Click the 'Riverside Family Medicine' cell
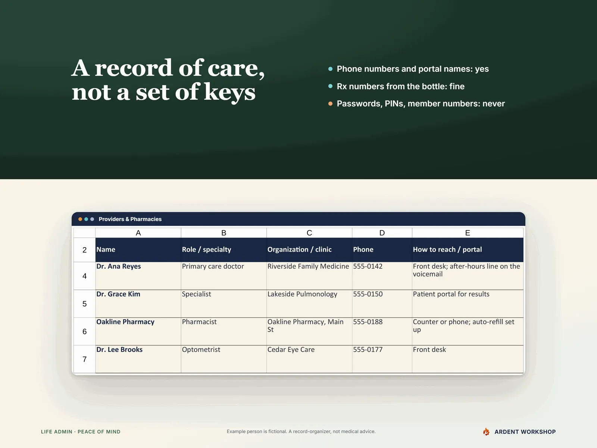This screenshot has width=597, height=448. (309, 276)
